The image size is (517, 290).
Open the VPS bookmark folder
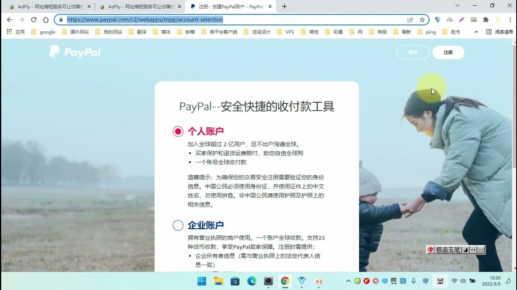[286, 32]
